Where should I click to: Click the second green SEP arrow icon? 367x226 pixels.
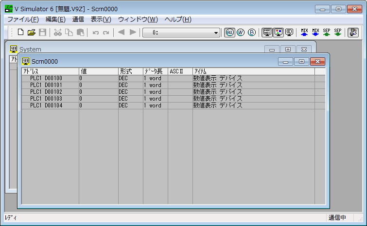[338, 33]
